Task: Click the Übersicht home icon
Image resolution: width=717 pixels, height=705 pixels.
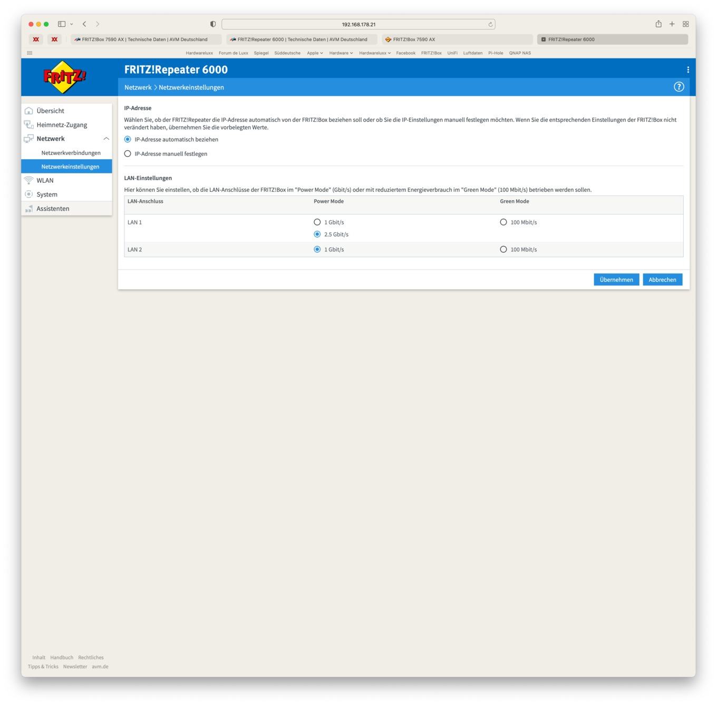Action: pos(29,111)
